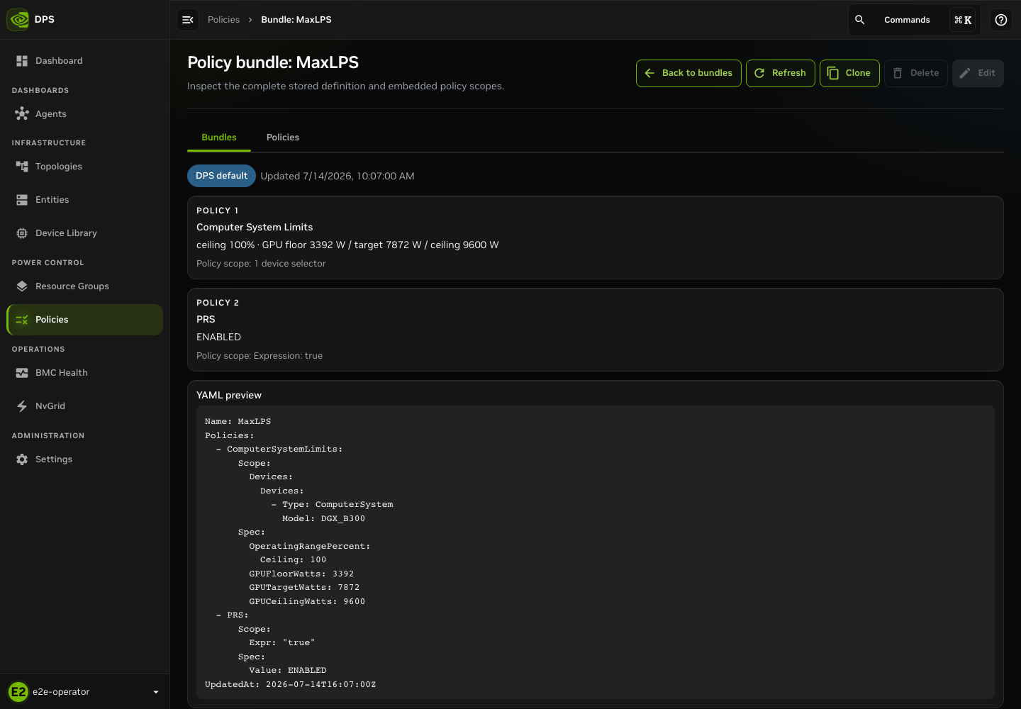The height and width of the screenshot is (709, 1021).
Task: Follow the Policies breadcrumb link
Action: coord(223,20)
